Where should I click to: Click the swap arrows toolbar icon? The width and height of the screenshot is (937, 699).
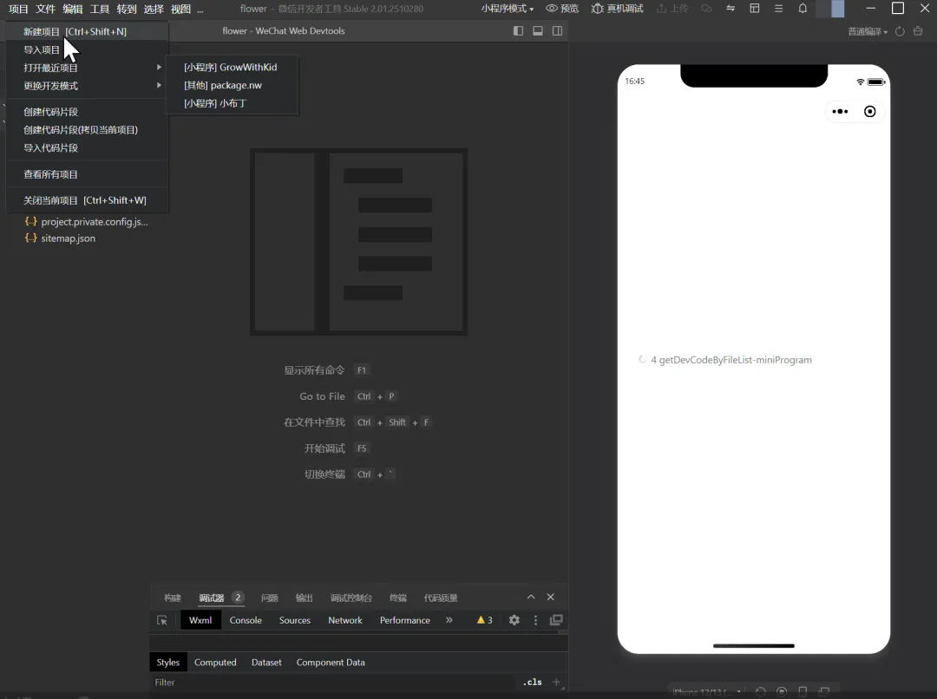(x=731, y=9)
